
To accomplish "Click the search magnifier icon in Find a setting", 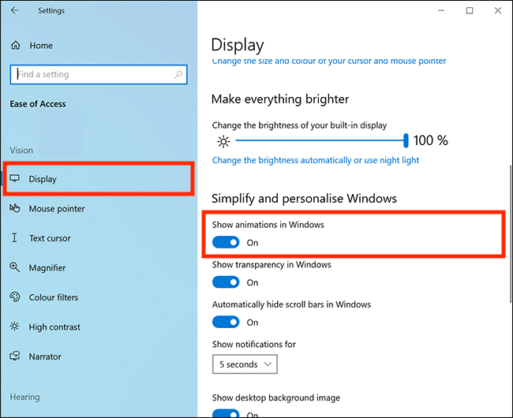I will tap(178, 74).
